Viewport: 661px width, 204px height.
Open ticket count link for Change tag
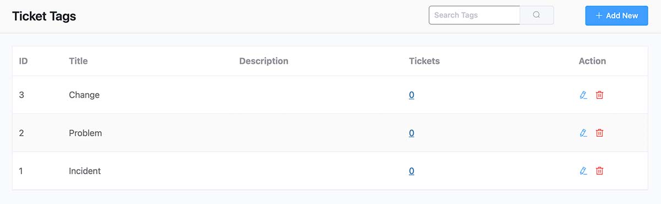click(411, 95)
